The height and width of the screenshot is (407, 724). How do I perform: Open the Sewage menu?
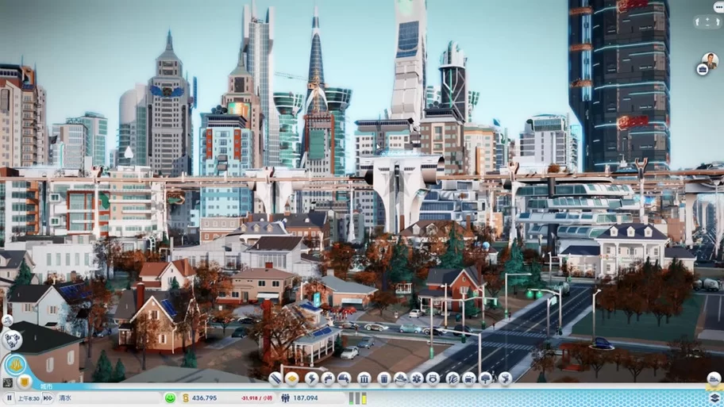pyautogui.click(x=345, y=379)
